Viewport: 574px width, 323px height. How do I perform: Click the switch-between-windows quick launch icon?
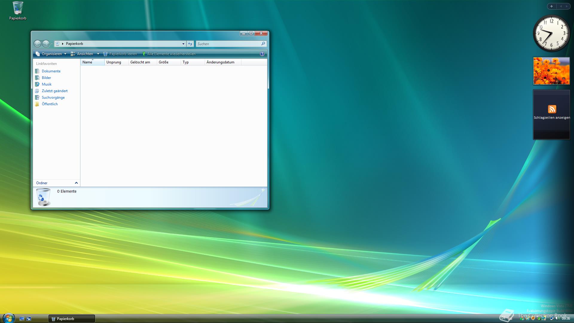click(x=29, y=319)
